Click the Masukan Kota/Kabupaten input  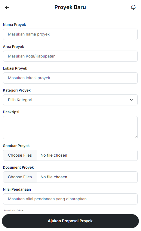(x=70, y=56)
